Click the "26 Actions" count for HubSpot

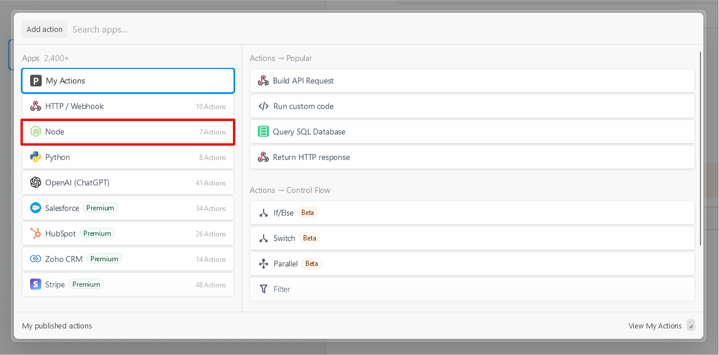point(211,234)
